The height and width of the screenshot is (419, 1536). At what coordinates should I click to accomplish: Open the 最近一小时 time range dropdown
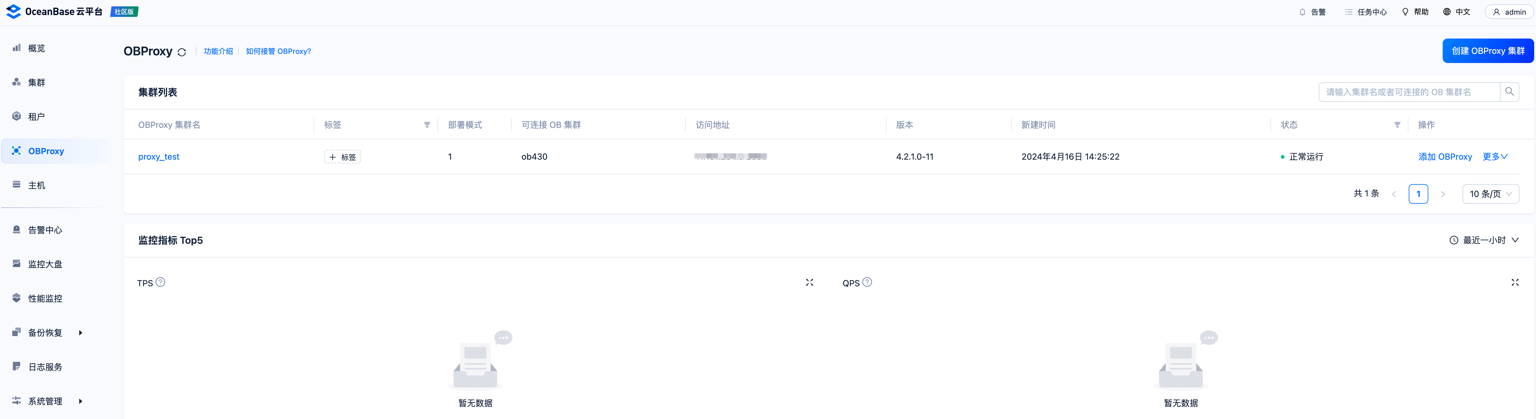tap(1484, 240)
